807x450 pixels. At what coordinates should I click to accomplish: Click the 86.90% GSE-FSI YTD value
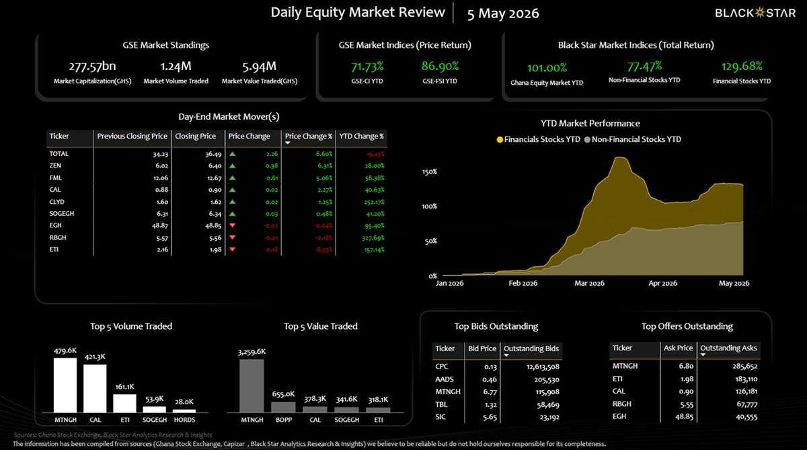pyautogui.click(x=440, y=67)
